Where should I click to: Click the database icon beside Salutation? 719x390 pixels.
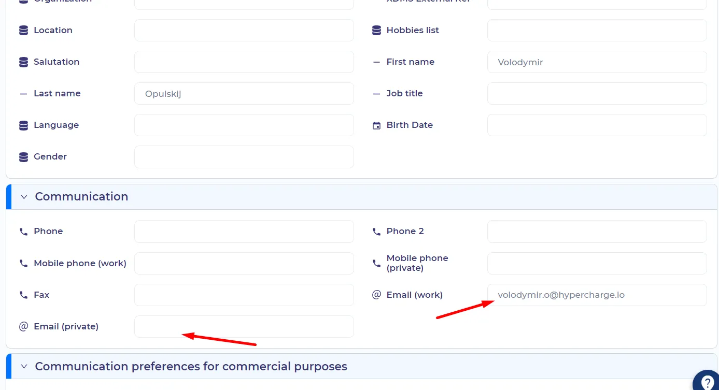tap(23, 62)
